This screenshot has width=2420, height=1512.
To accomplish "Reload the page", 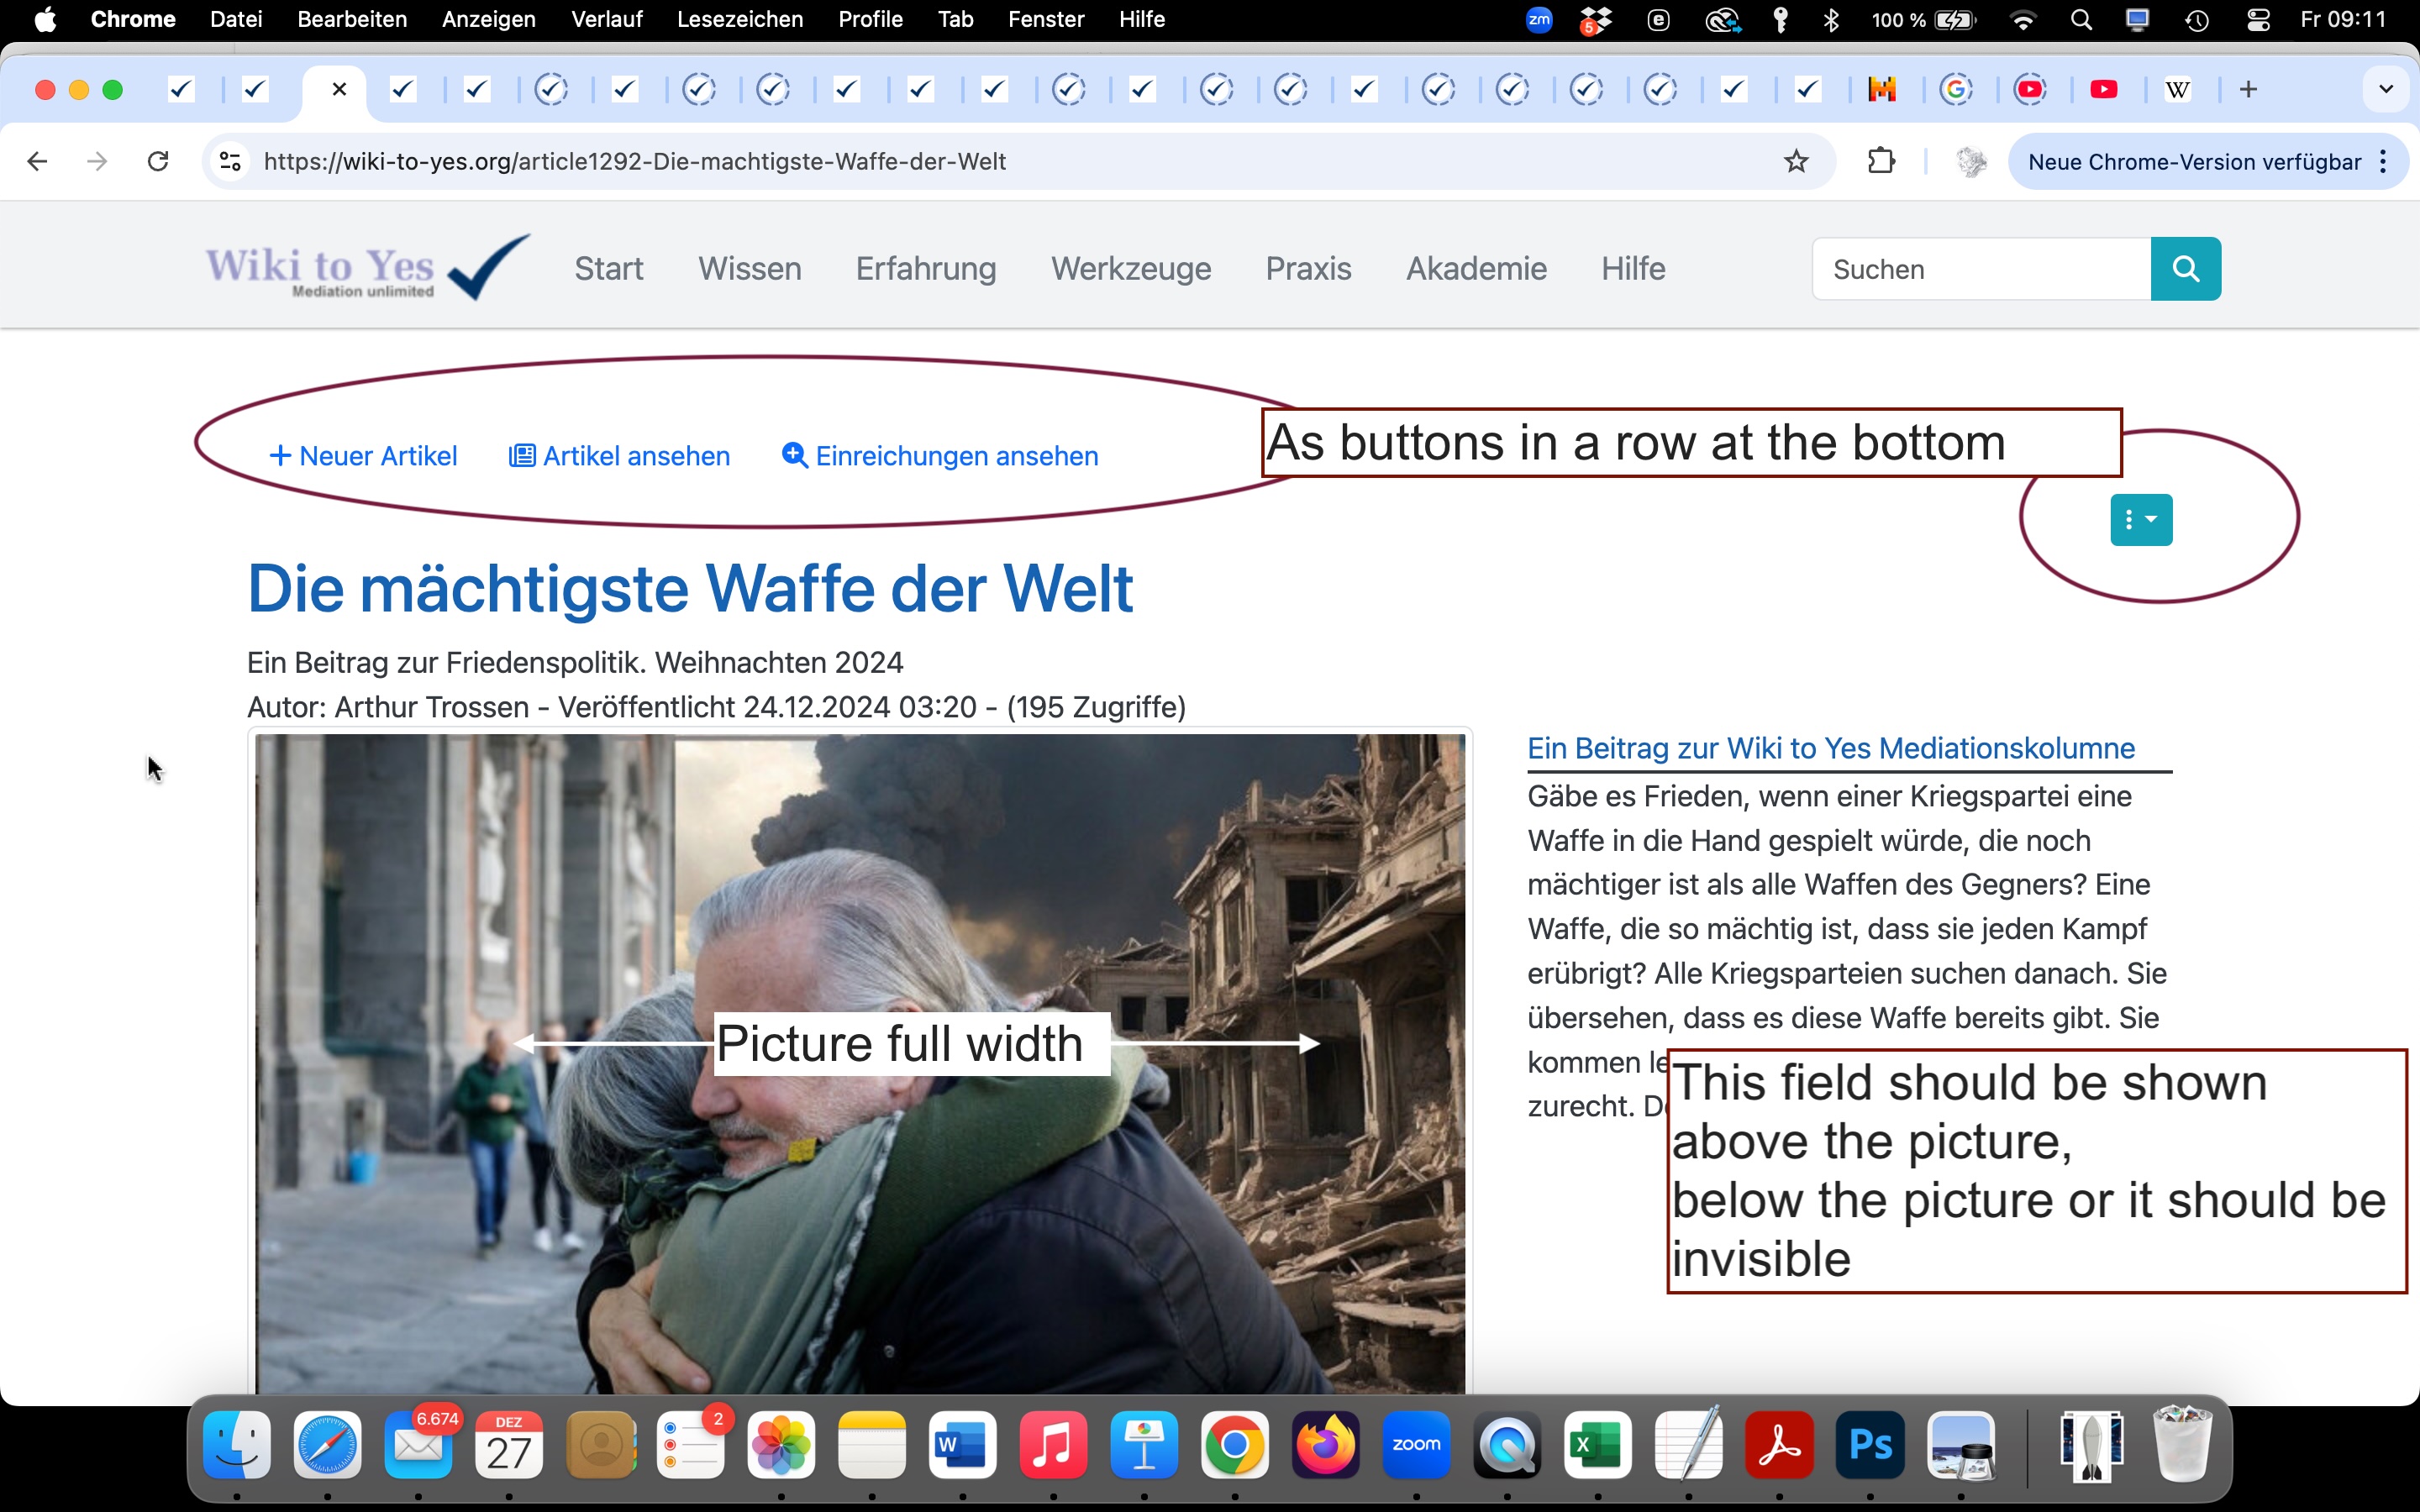I will [x=158, y=161].
